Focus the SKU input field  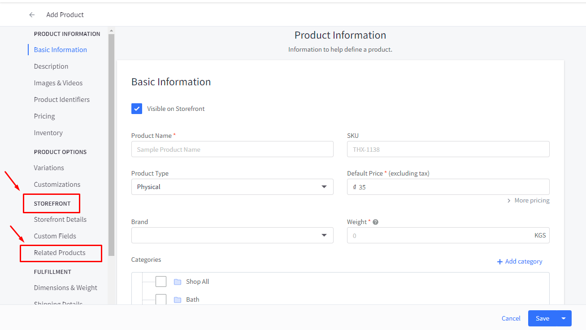(448, 150)
